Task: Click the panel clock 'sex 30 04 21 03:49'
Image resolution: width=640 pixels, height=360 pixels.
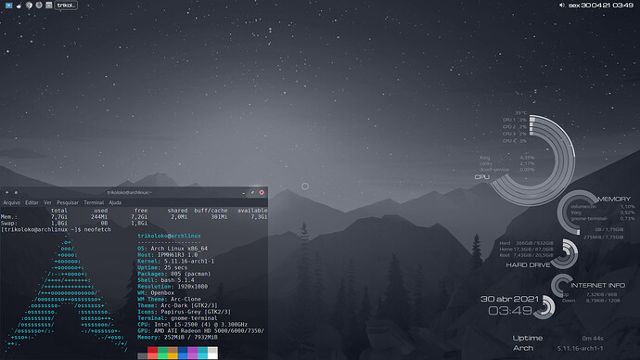Action: [601, 6]
